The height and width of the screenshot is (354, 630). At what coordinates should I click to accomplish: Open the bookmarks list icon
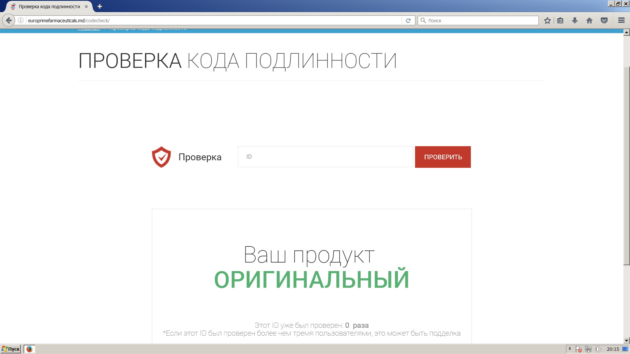coord(560,20)
